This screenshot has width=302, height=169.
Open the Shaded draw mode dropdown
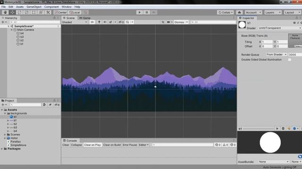pos(75,22)
